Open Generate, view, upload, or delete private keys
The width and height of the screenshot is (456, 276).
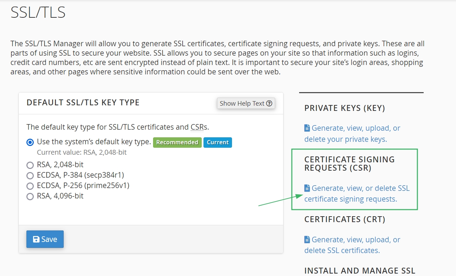[x=352, y=133]
